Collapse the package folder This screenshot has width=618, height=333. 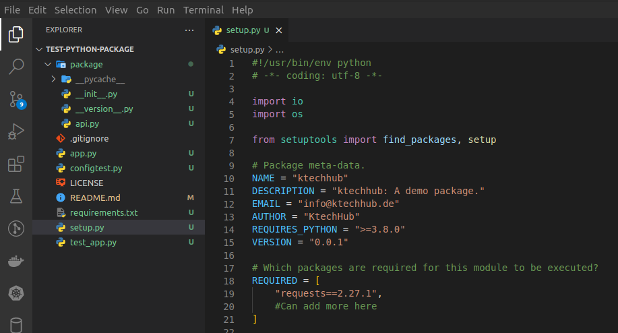pyautogui.click(x=47, y=64)
